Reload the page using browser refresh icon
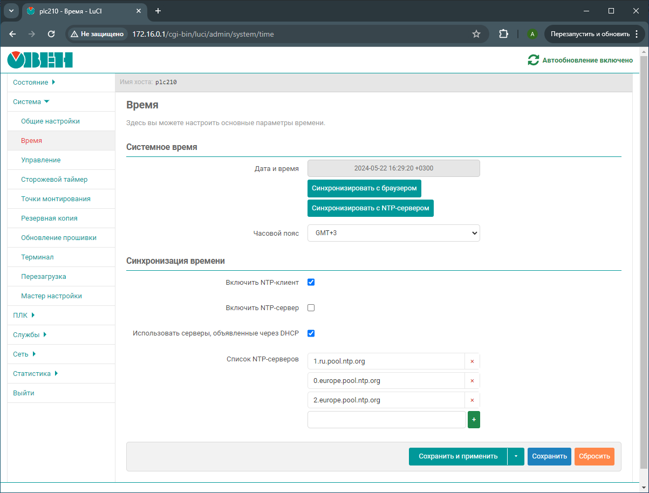Screen dimensions: 649x493 51,34
